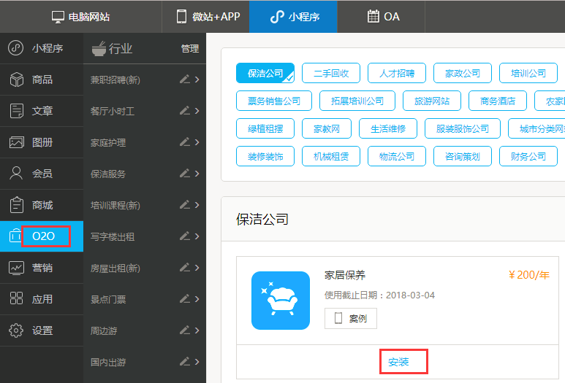
Task: Click the 文章 document icon
Action: point(16,111)
